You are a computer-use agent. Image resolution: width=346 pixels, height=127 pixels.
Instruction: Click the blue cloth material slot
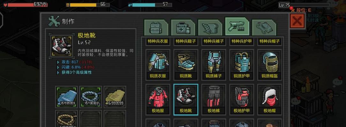pyautogui.click(x=66, y=97)
